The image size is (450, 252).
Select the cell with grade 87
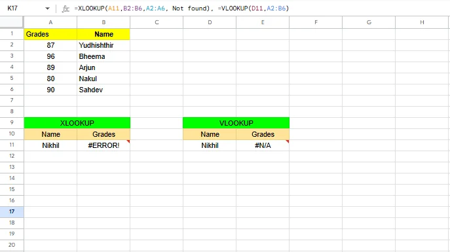pos(50,45)
